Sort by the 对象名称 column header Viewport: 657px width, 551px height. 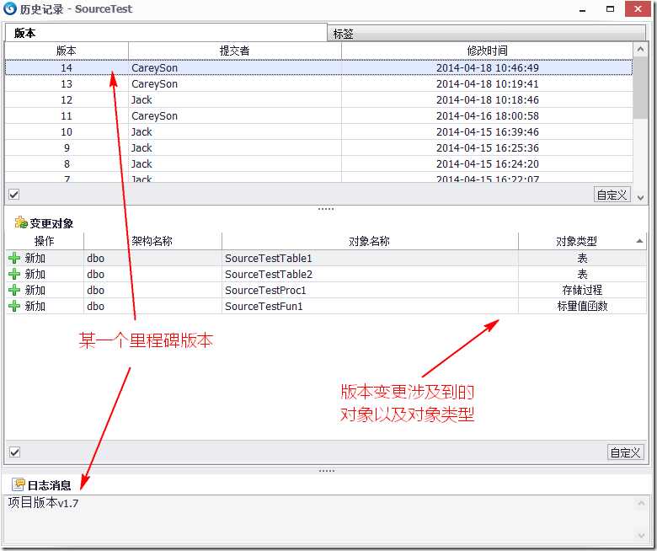370,241
